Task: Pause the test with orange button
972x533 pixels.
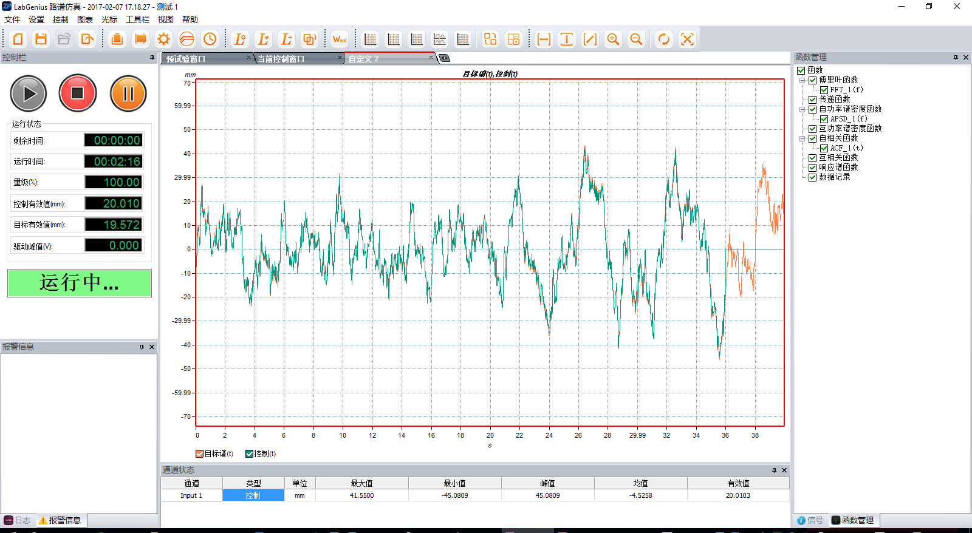Action: 128,93
